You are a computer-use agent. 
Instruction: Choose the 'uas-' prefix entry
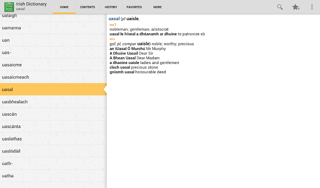53,52
